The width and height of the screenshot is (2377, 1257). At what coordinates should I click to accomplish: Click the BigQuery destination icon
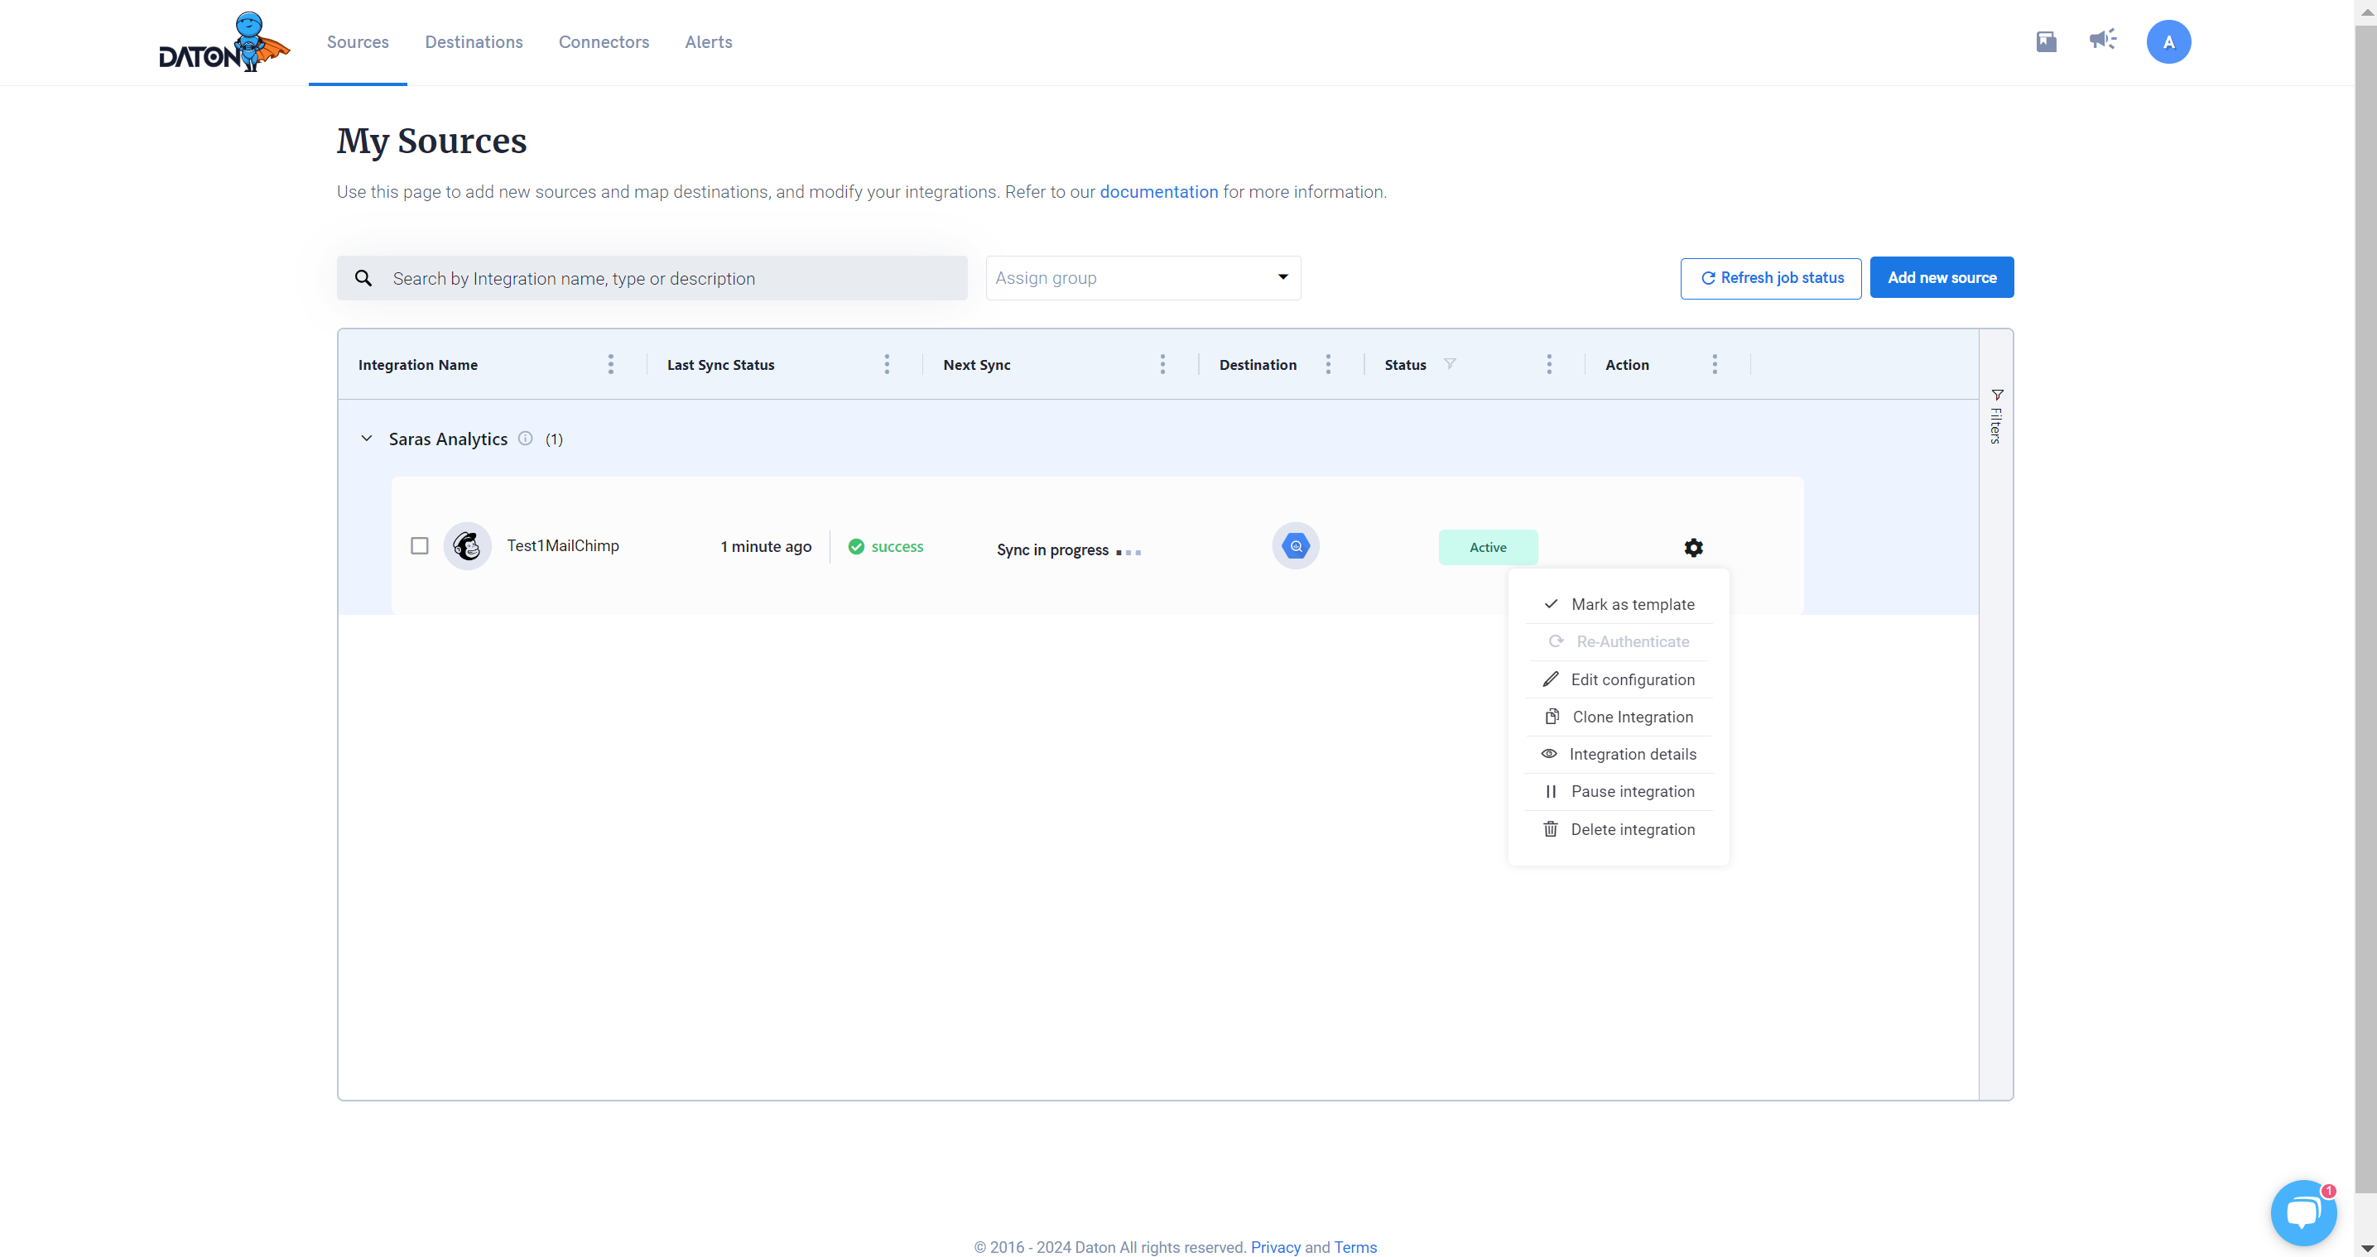click(1295, 546)
